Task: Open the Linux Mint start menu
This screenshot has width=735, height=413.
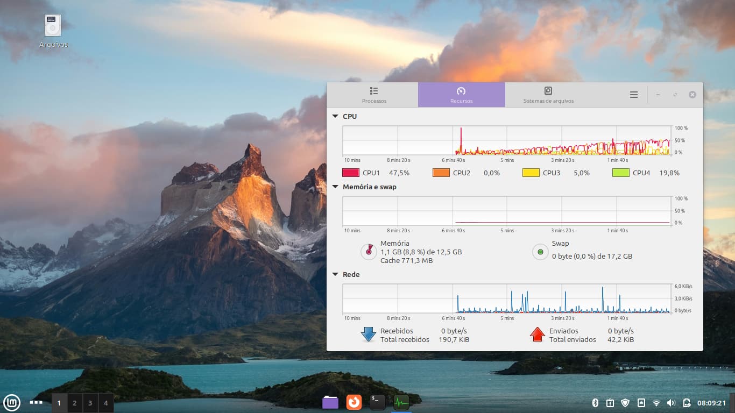Action: point(12,402)
